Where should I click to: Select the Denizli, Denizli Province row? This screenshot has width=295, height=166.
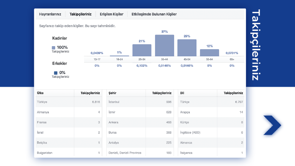pyautogui.click(x=140, y=153)
